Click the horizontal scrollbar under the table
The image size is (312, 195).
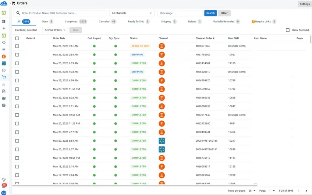click(135, 186)
